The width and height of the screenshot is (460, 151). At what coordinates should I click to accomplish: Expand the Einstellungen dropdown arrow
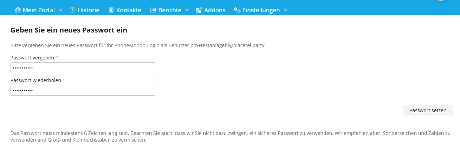click(285, 10)
